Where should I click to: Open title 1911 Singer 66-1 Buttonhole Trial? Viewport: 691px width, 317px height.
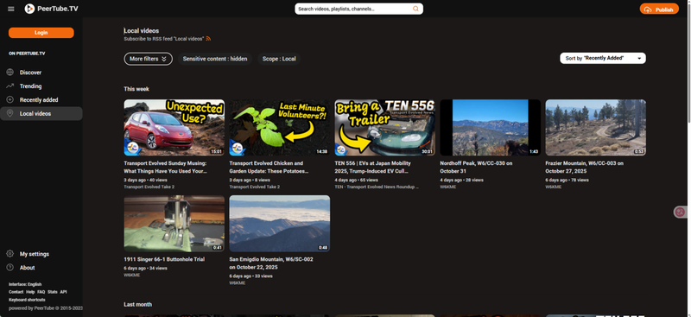click(x=164, y=260)
